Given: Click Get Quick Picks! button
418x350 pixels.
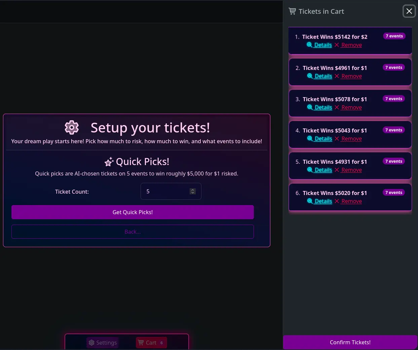Looking at the screenshot, I should [132, 212].
